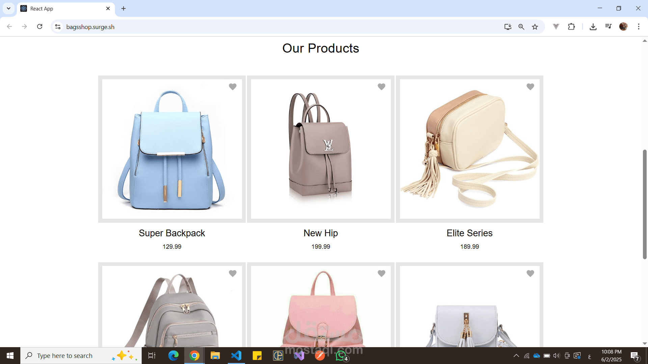This screenshot has width=648, height=364.
Task: Open the tab search dropdown
Action: click(8, 8)
